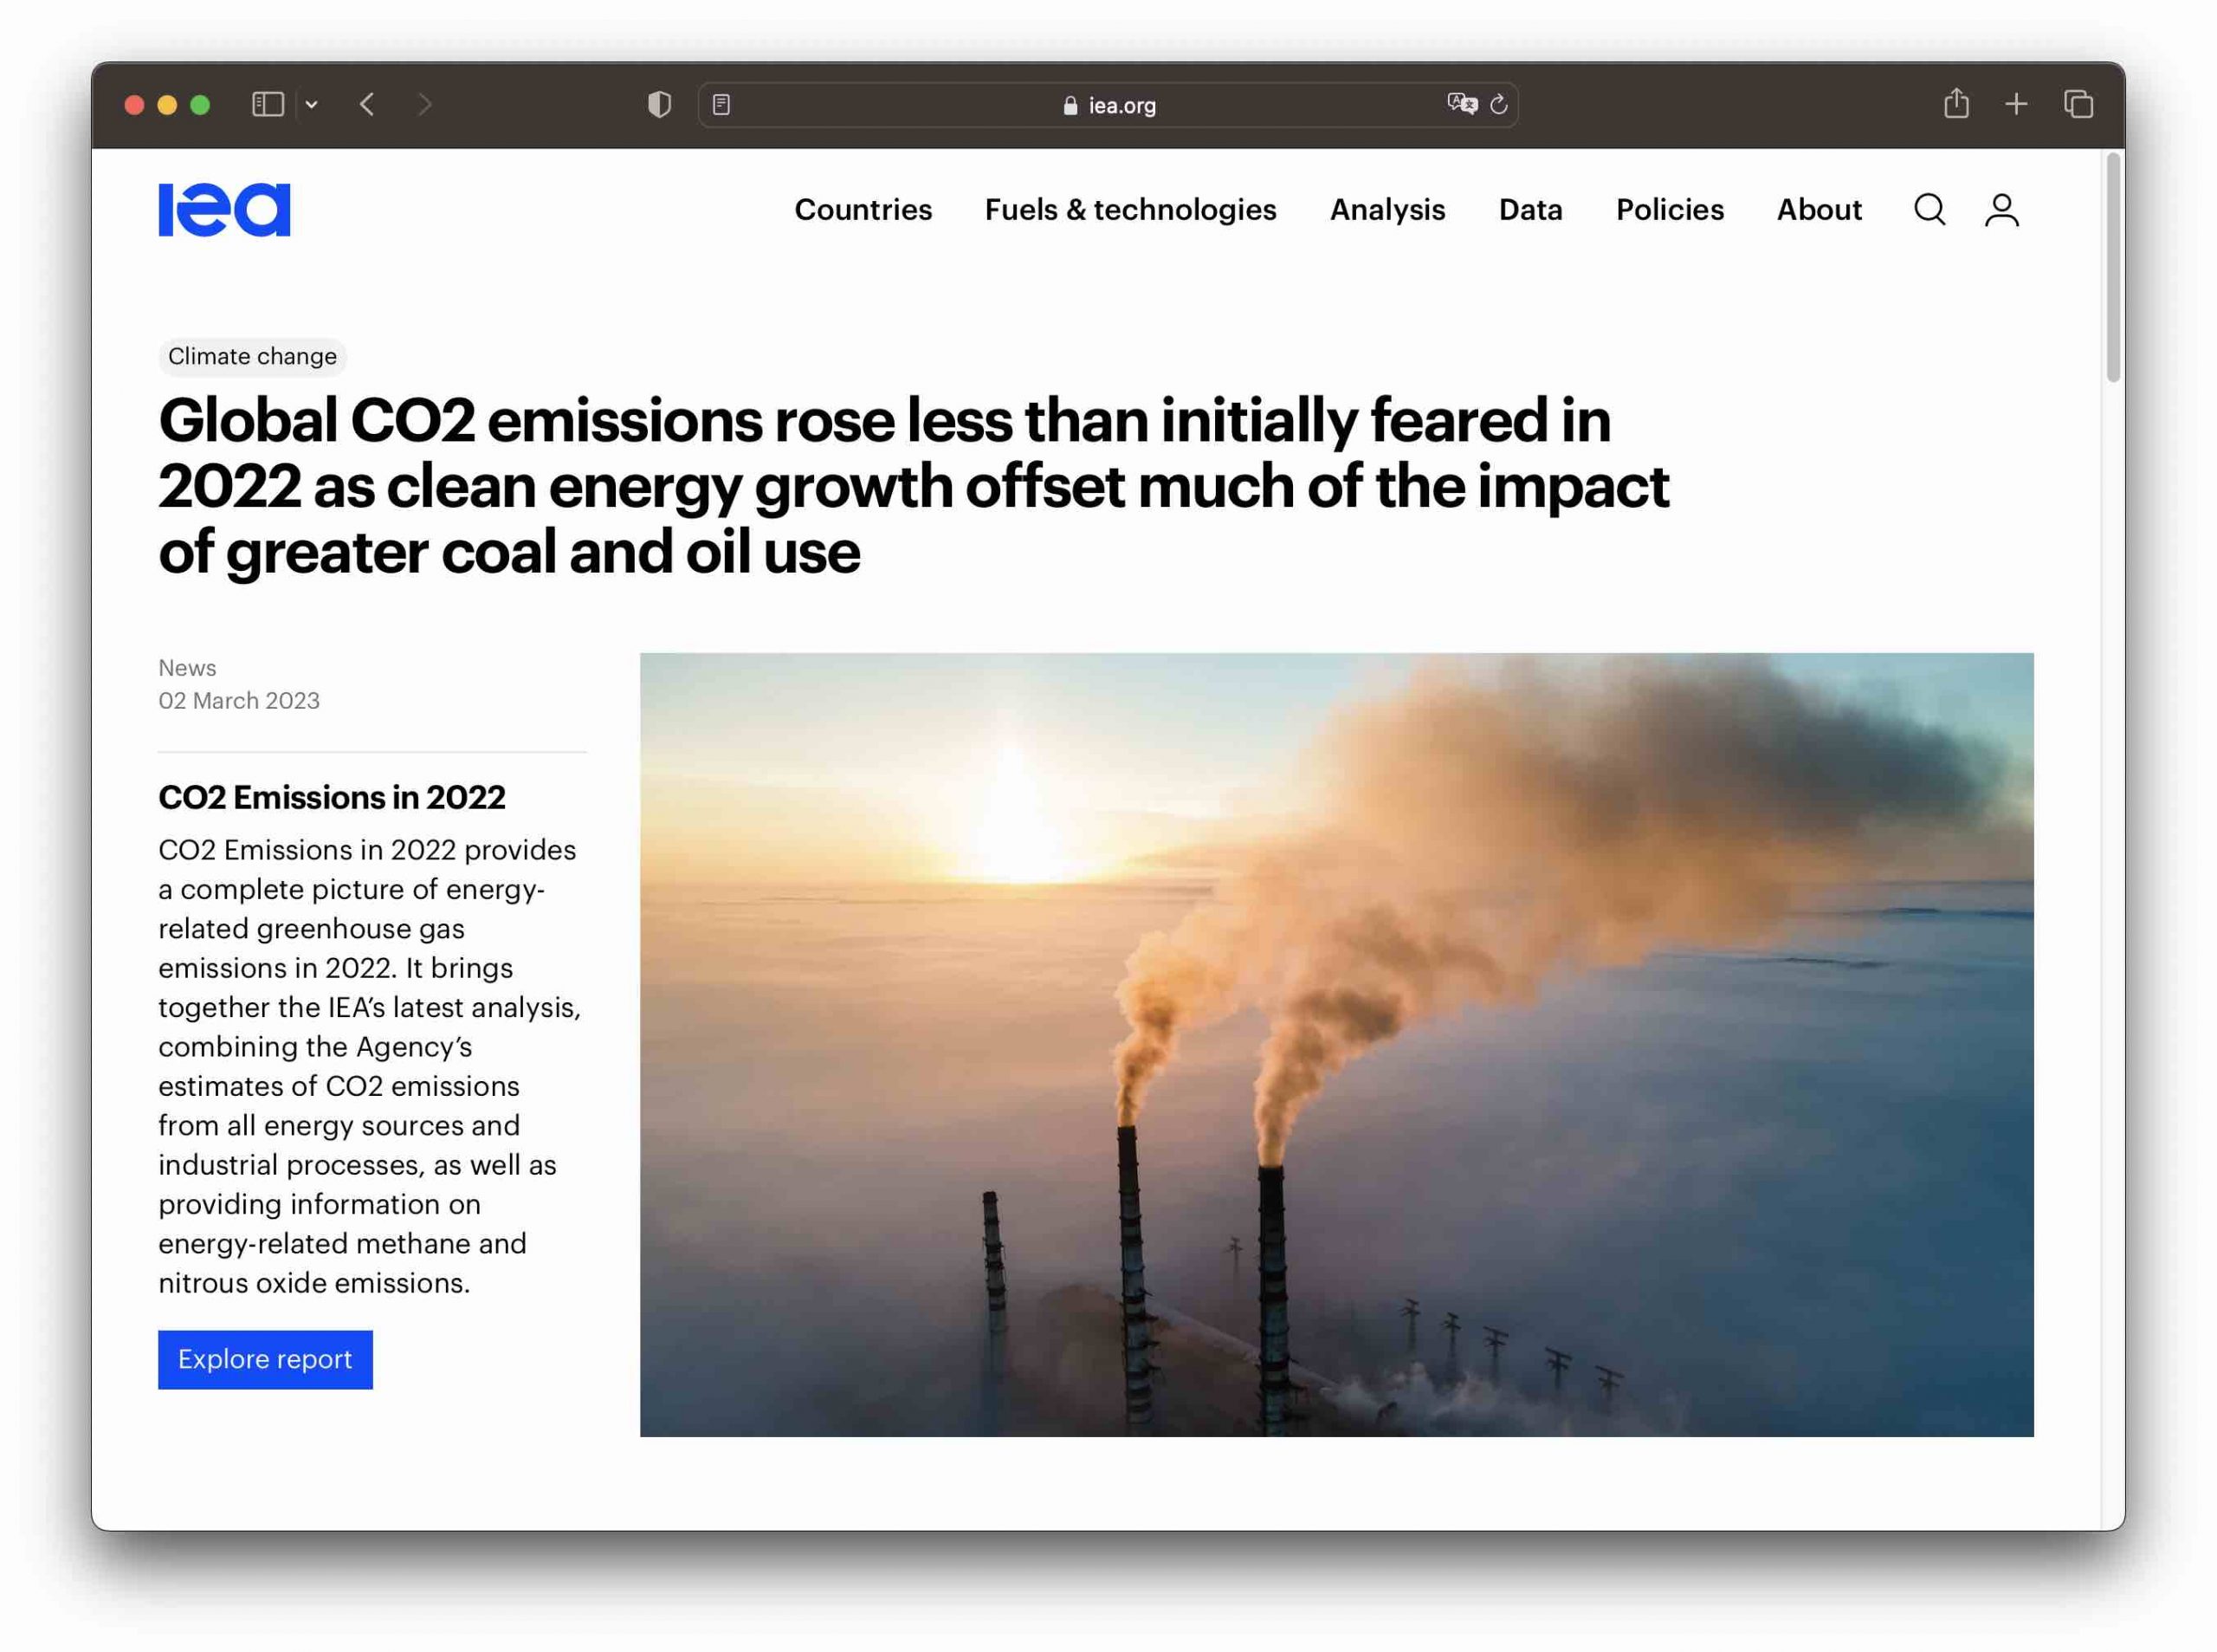Screen dimensions: 2217x1652
Task: Click the Explore report button
Action: [265, 1359]
